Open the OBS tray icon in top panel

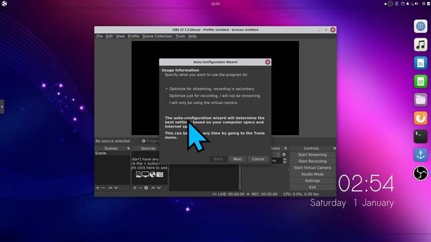tap(391, 3)
